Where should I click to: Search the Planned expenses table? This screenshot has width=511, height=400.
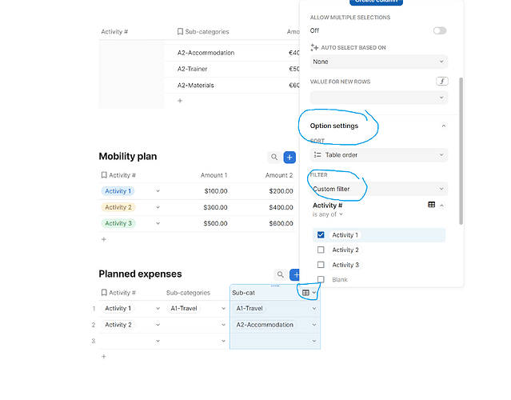coord(280,274)
